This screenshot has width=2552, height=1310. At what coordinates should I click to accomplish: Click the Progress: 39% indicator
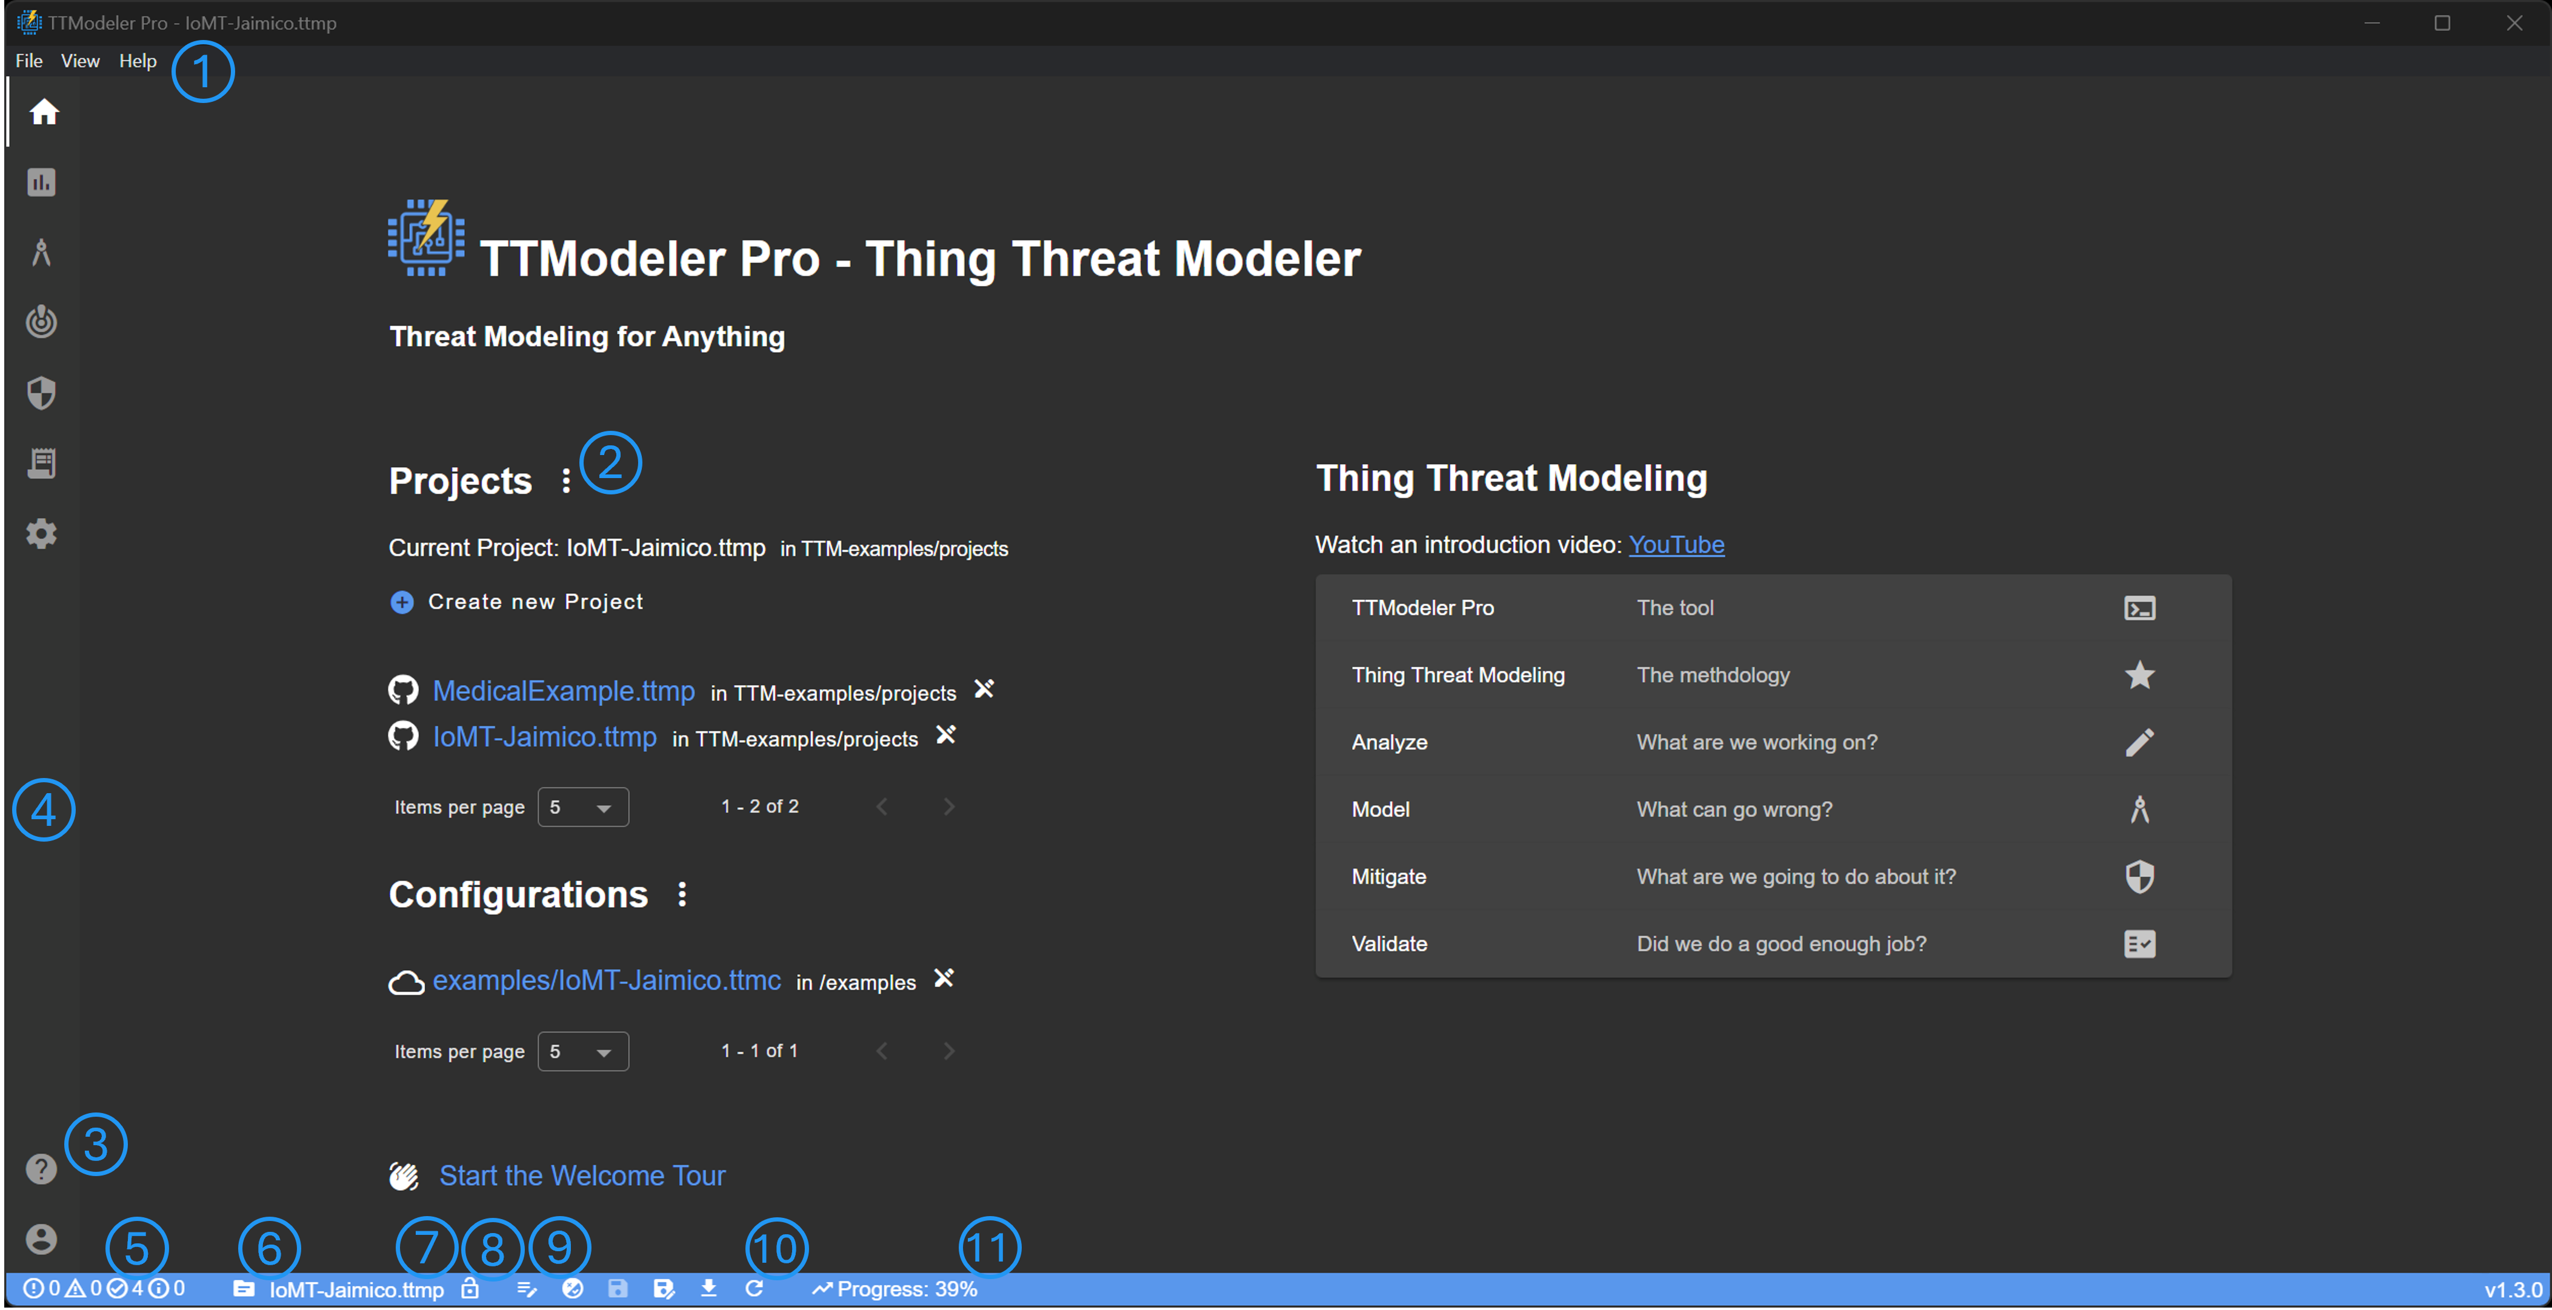(895, 1289)
